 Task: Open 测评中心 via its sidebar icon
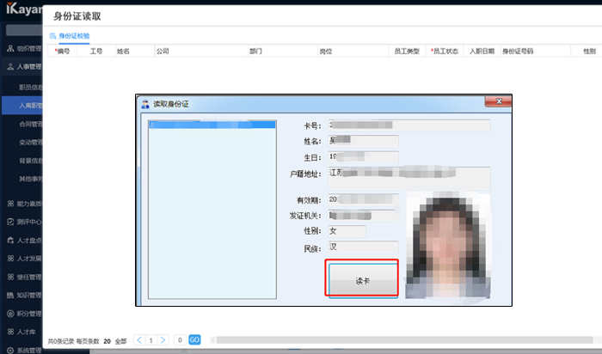9,222
